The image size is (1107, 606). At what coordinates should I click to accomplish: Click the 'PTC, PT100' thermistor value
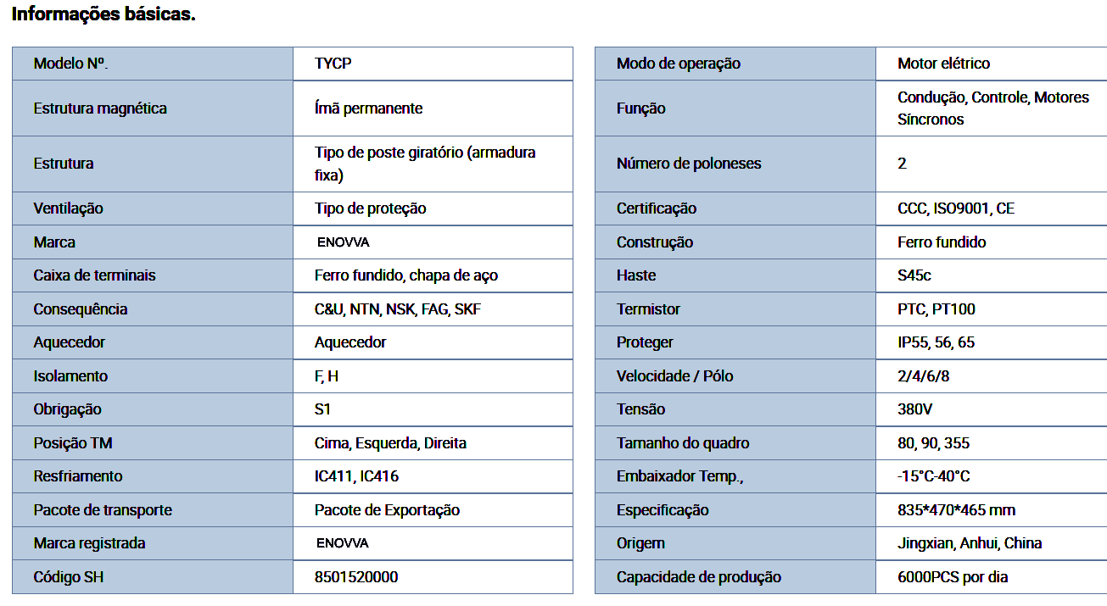tap(936, 309)
